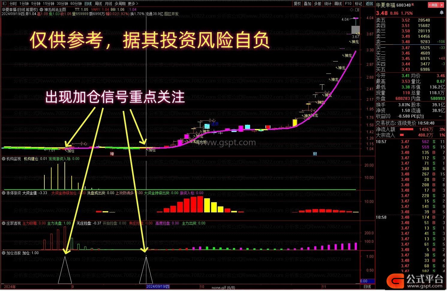Expand the 加仓选股 indicator dropdown

[4, 253]
